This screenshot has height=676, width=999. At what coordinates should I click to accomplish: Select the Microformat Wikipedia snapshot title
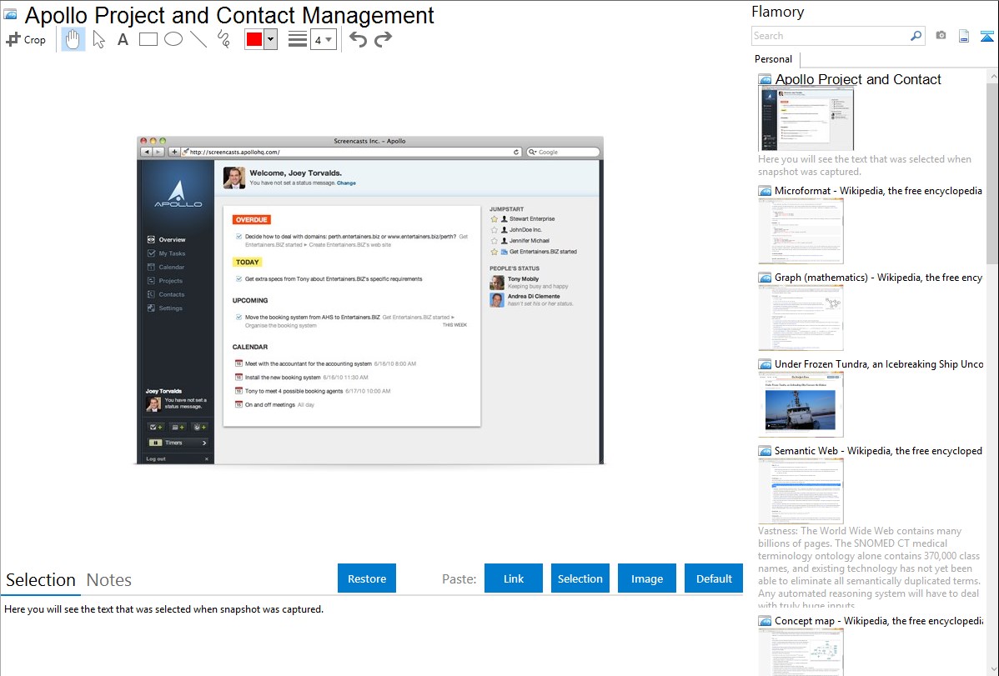(878, 191)
